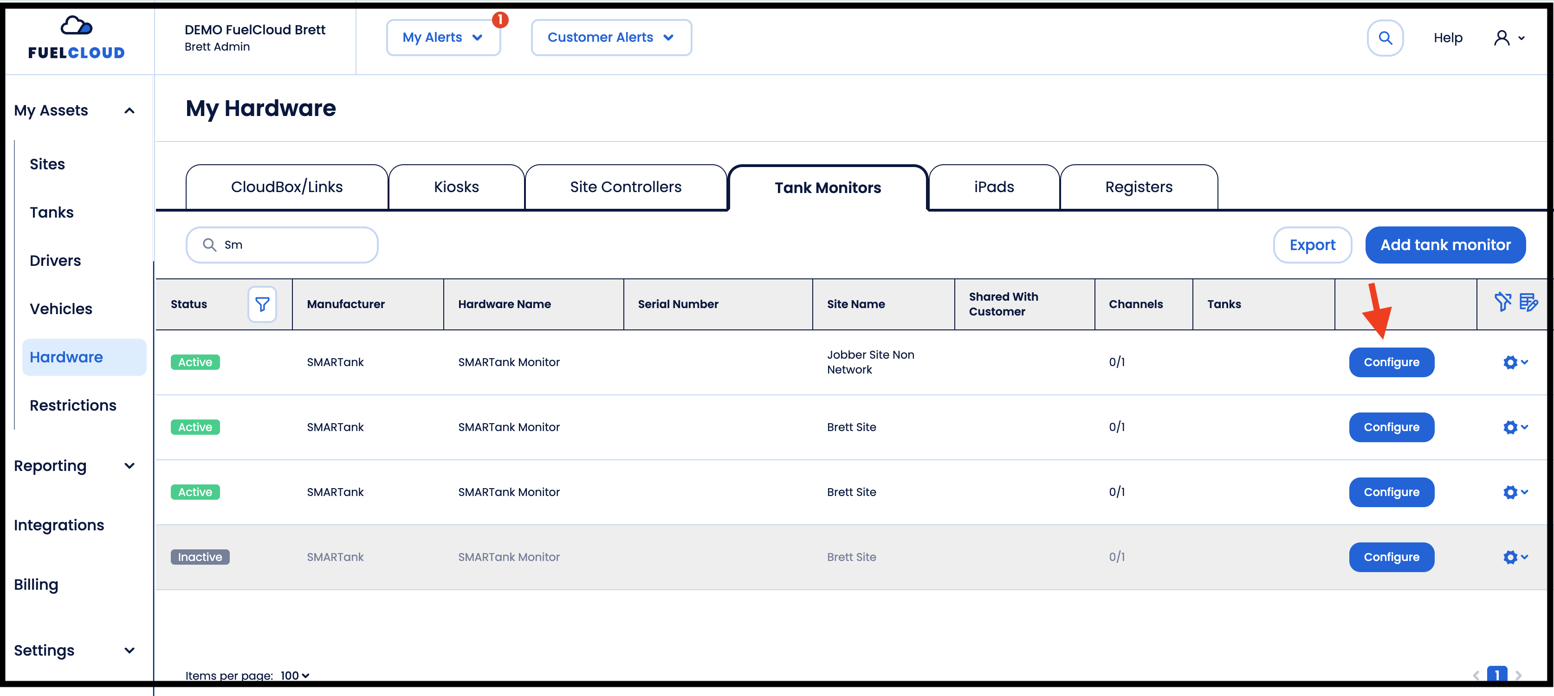Click the search magnifier icon in header

tap(1385, 38)
